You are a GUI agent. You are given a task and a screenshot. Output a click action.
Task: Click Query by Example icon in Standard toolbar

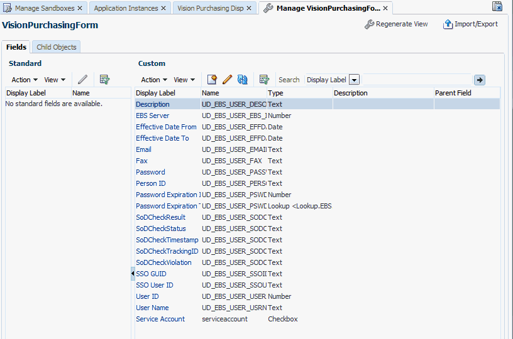(105, 80)
